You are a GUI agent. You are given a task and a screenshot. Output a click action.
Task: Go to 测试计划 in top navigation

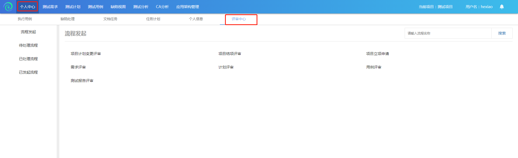(x=73, y=7)
